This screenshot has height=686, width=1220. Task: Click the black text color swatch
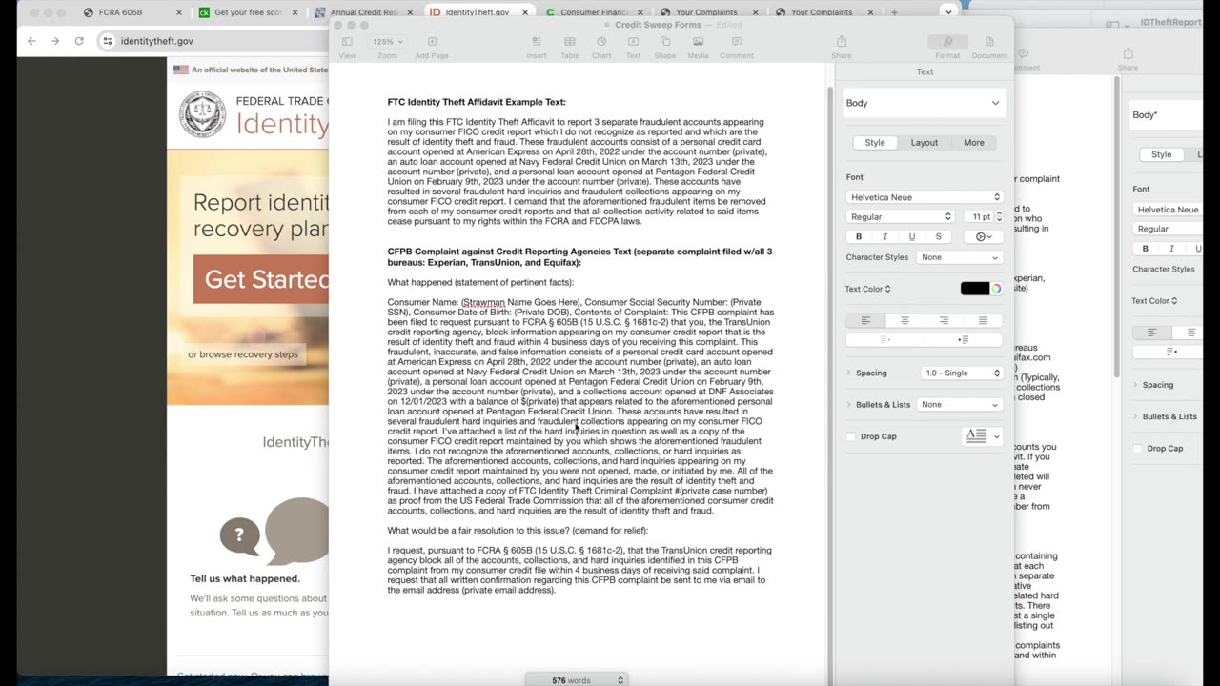coord(974,289)
